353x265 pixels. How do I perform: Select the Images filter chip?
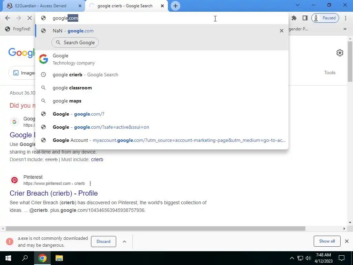point(22,73)
